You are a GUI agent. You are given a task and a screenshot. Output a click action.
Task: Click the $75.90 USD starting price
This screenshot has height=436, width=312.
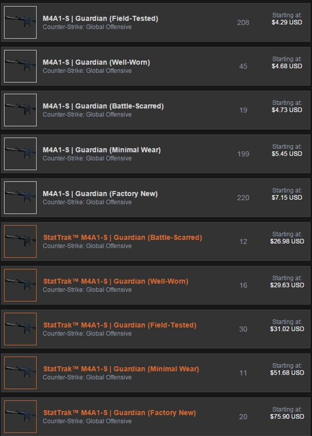click(287, 416)
